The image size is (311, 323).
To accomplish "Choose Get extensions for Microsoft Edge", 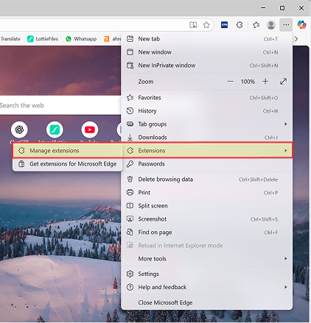I will 67,164.
